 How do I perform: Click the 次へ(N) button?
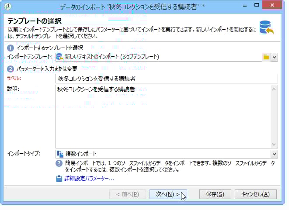click(168, 194)
